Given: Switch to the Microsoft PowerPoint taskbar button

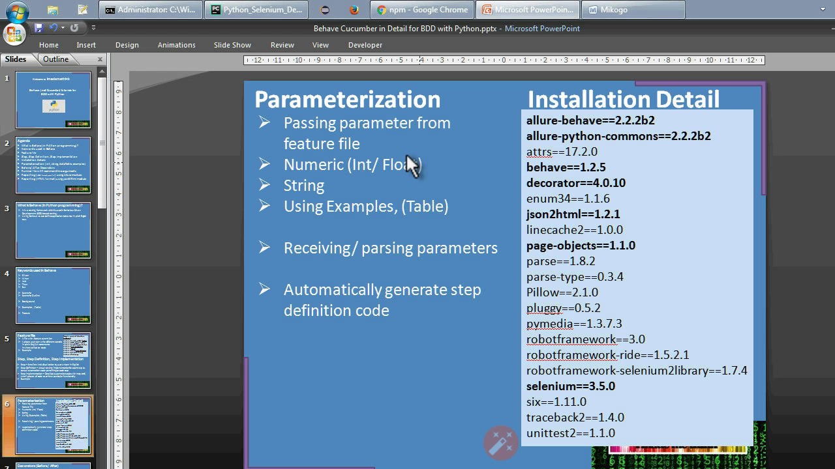Looking at the screenshot, I should pos(527,10).
